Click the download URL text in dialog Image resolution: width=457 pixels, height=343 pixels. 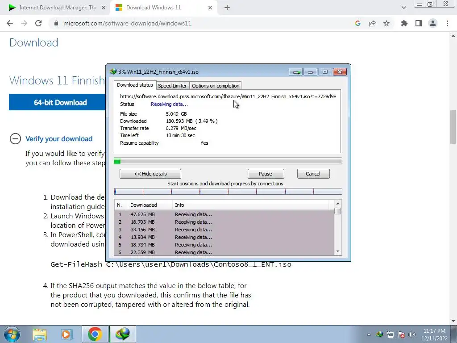228,96
